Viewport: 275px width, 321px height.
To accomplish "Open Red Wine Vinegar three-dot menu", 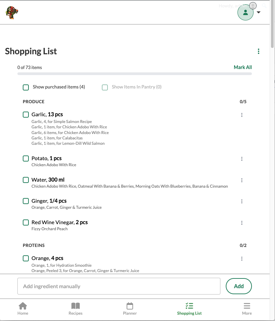I will [242, 223].
